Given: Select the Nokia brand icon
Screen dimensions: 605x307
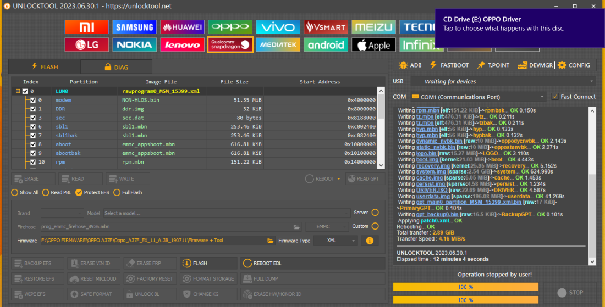Looking at the screenshot, I should point(135,44).
